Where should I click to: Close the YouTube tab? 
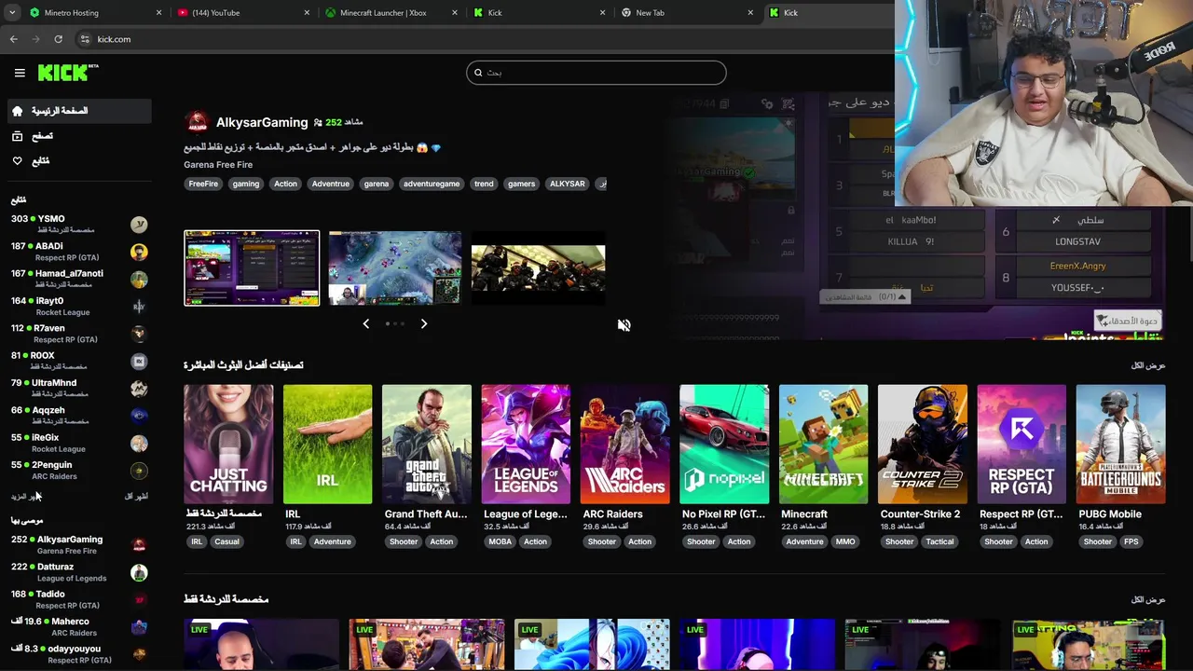click(307, 13)
